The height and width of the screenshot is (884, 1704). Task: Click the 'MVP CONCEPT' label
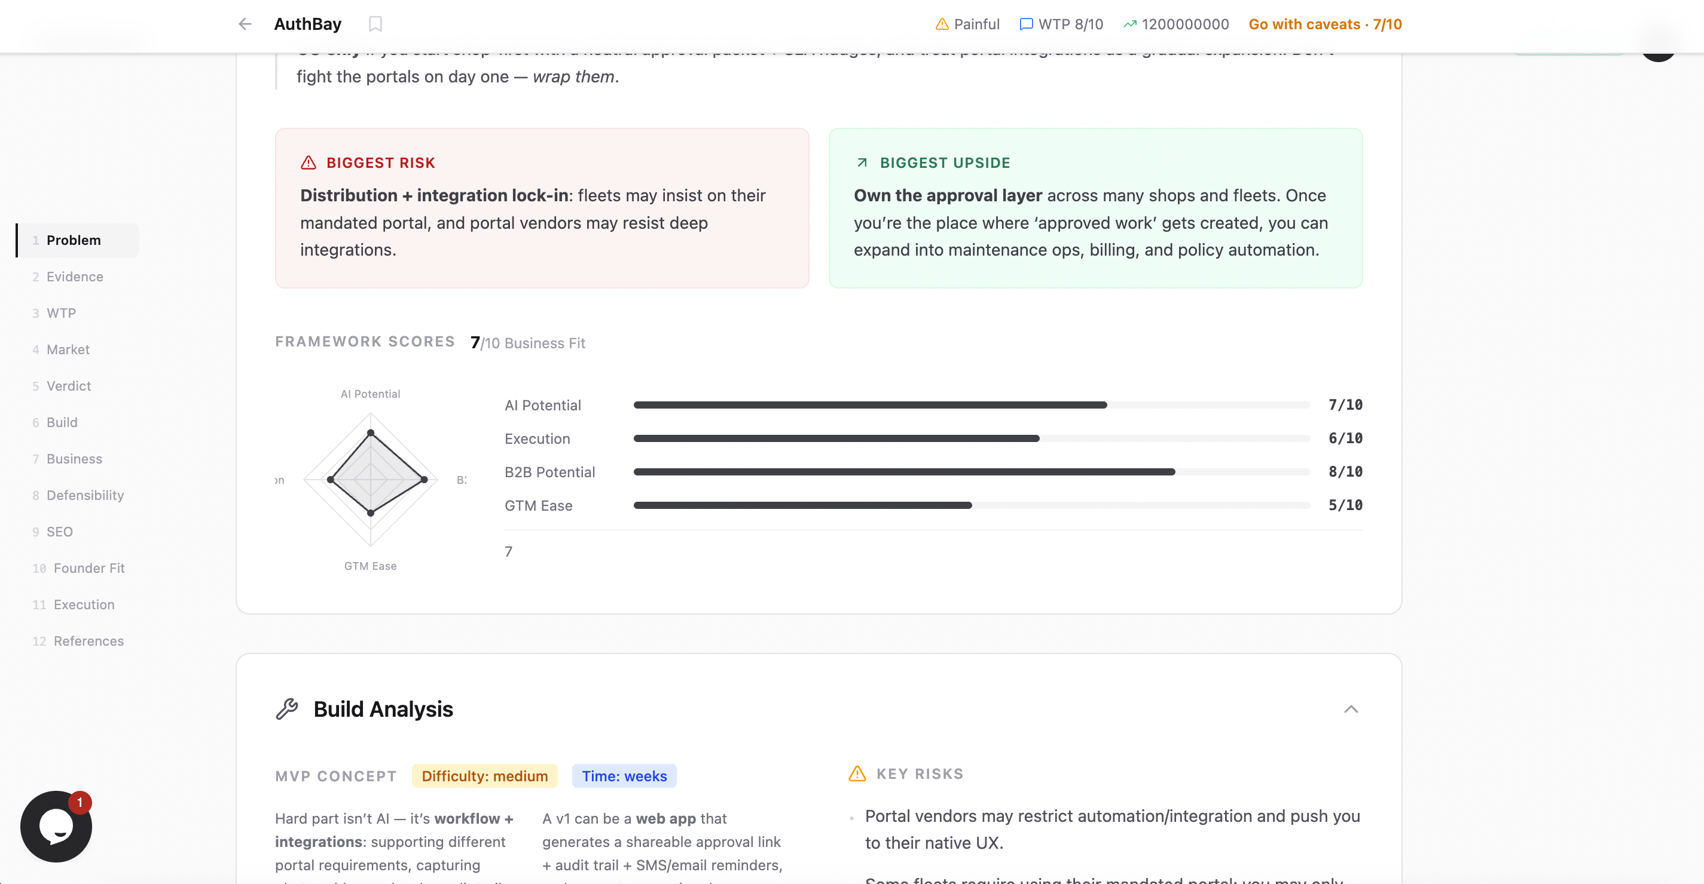click(x=336, y=776)
